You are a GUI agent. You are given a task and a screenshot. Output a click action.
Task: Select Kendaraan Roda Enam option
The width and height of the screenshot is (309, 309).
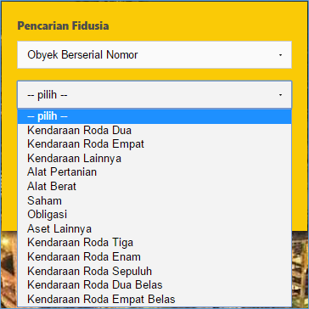pos(154,257)
